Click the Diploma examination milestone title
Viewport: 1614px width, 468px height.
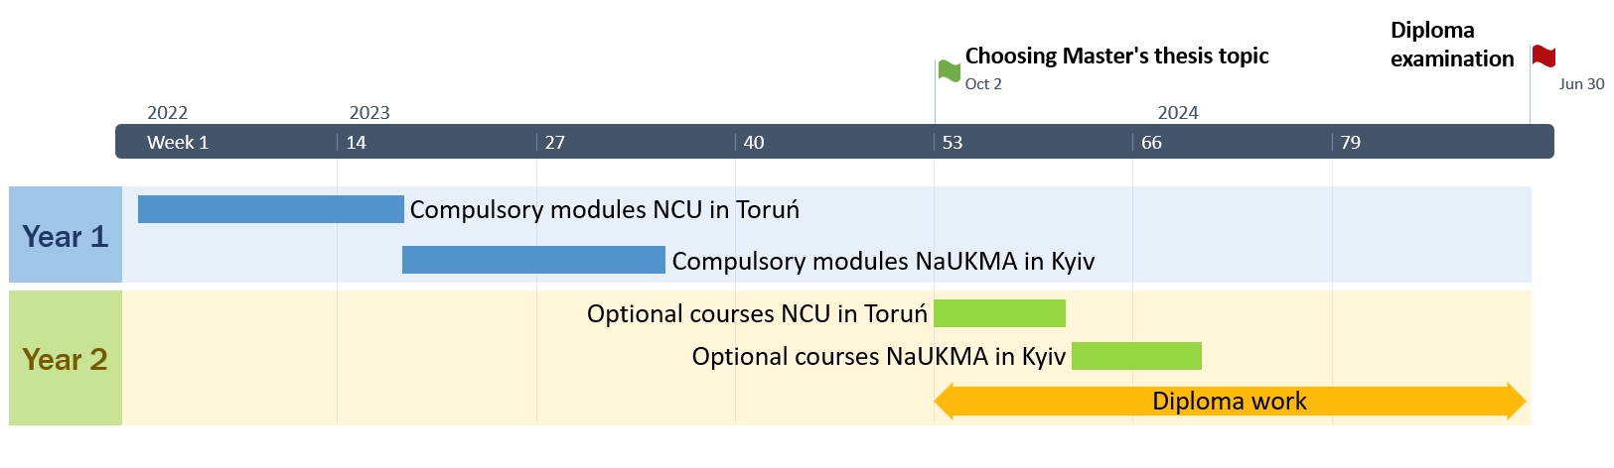click(1451, 45)
